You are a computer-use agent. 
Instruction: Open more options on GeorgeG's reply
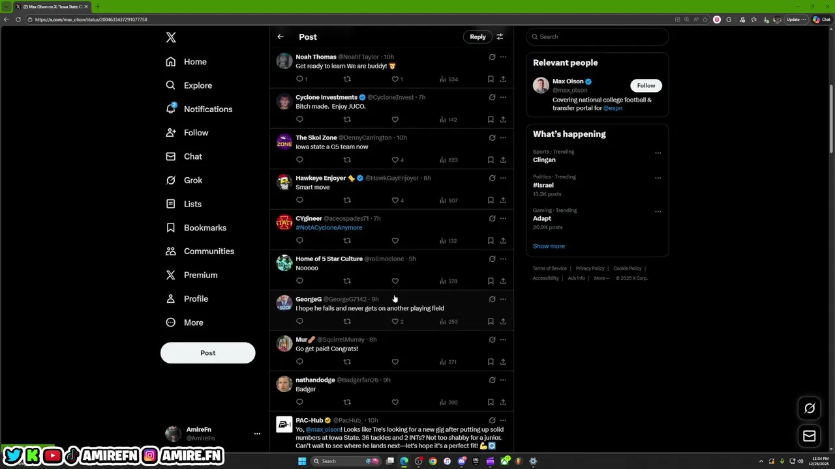[503, 299]
